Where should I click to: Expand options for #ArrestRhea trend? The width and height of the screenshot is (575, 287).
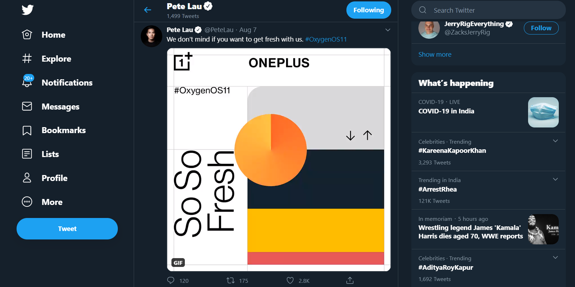[x=556, y=179]
